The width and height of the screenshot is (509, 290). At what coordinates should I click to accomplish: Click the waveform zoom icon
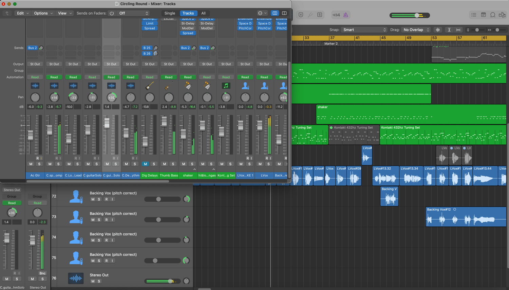click(438, 30)
